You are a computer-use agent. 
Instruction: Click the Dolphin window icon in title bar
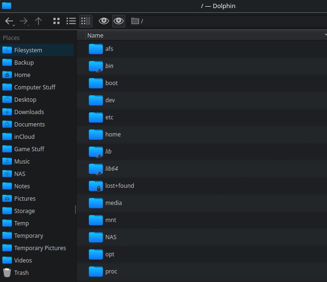click(7, 6)
